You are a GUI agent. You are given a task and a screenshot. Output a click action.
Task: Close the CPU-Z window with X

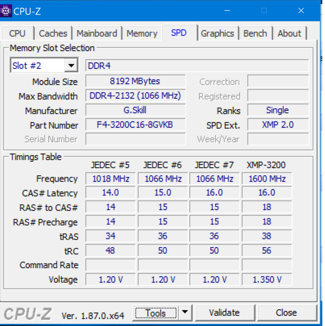point(301,10)
